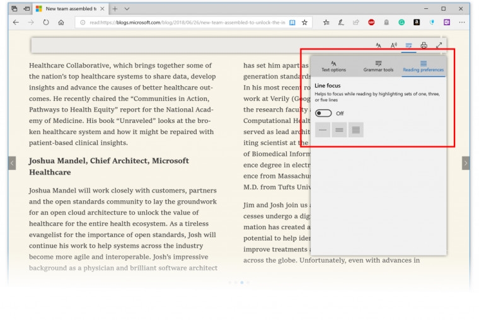
Task: Print the article using printer icon
Action: pyautogui.click(x=424, y=45)
